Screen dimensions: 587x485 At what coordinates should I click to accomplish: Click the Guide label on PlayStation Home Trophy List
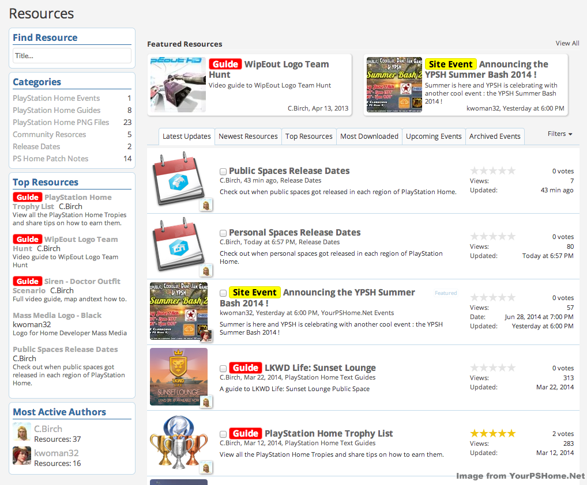pyautogui.click(x=245, y=433)
